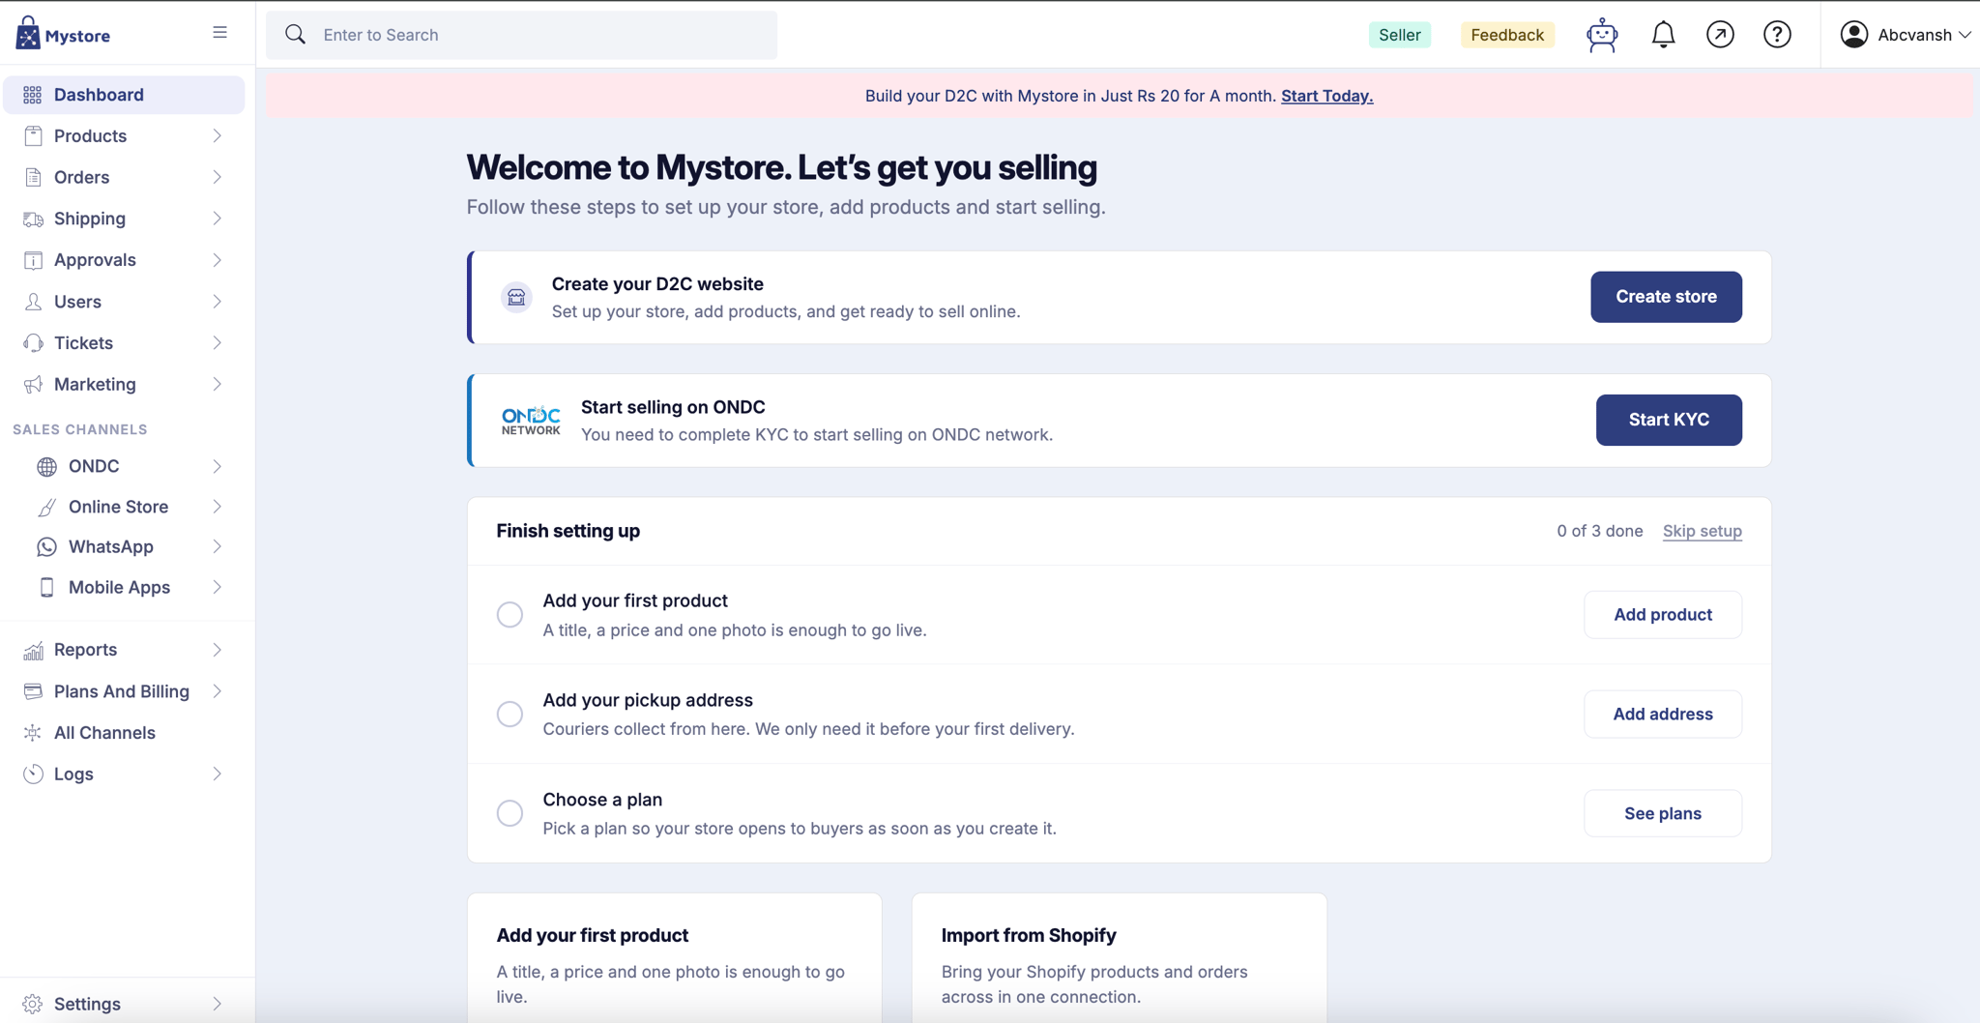The image size is (1980, 1023).
Task: Click the Mystore logo
Action: point(63,34)
